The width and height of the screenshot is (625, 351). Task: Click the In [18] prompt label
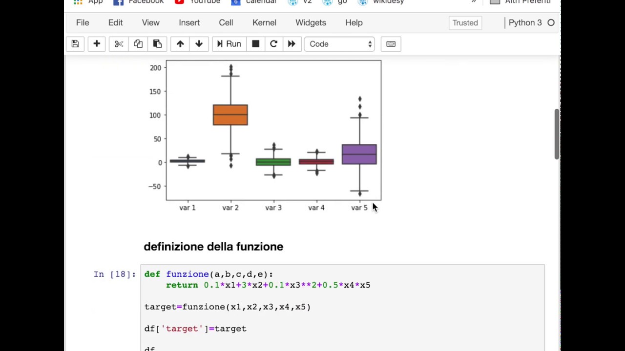tap(115, 274)
